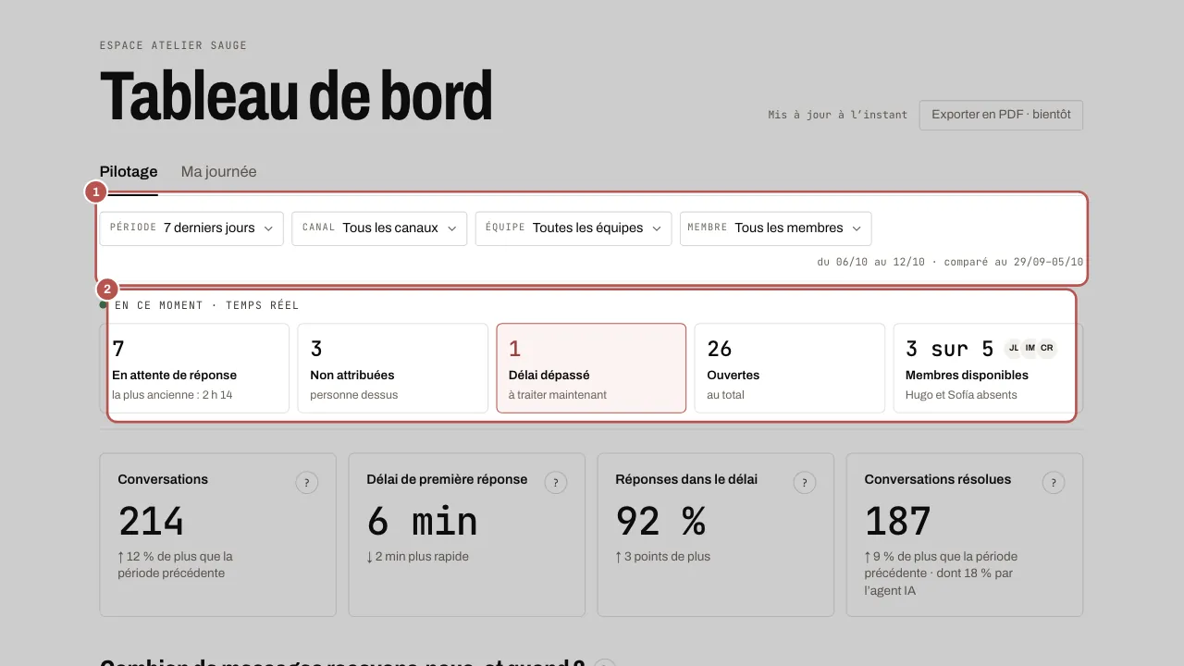Viewport: 1184px width, 666px height.
Task: Open help icon for Réponses dans le délai
Action: pyautogui.click(x=805, y=483)
